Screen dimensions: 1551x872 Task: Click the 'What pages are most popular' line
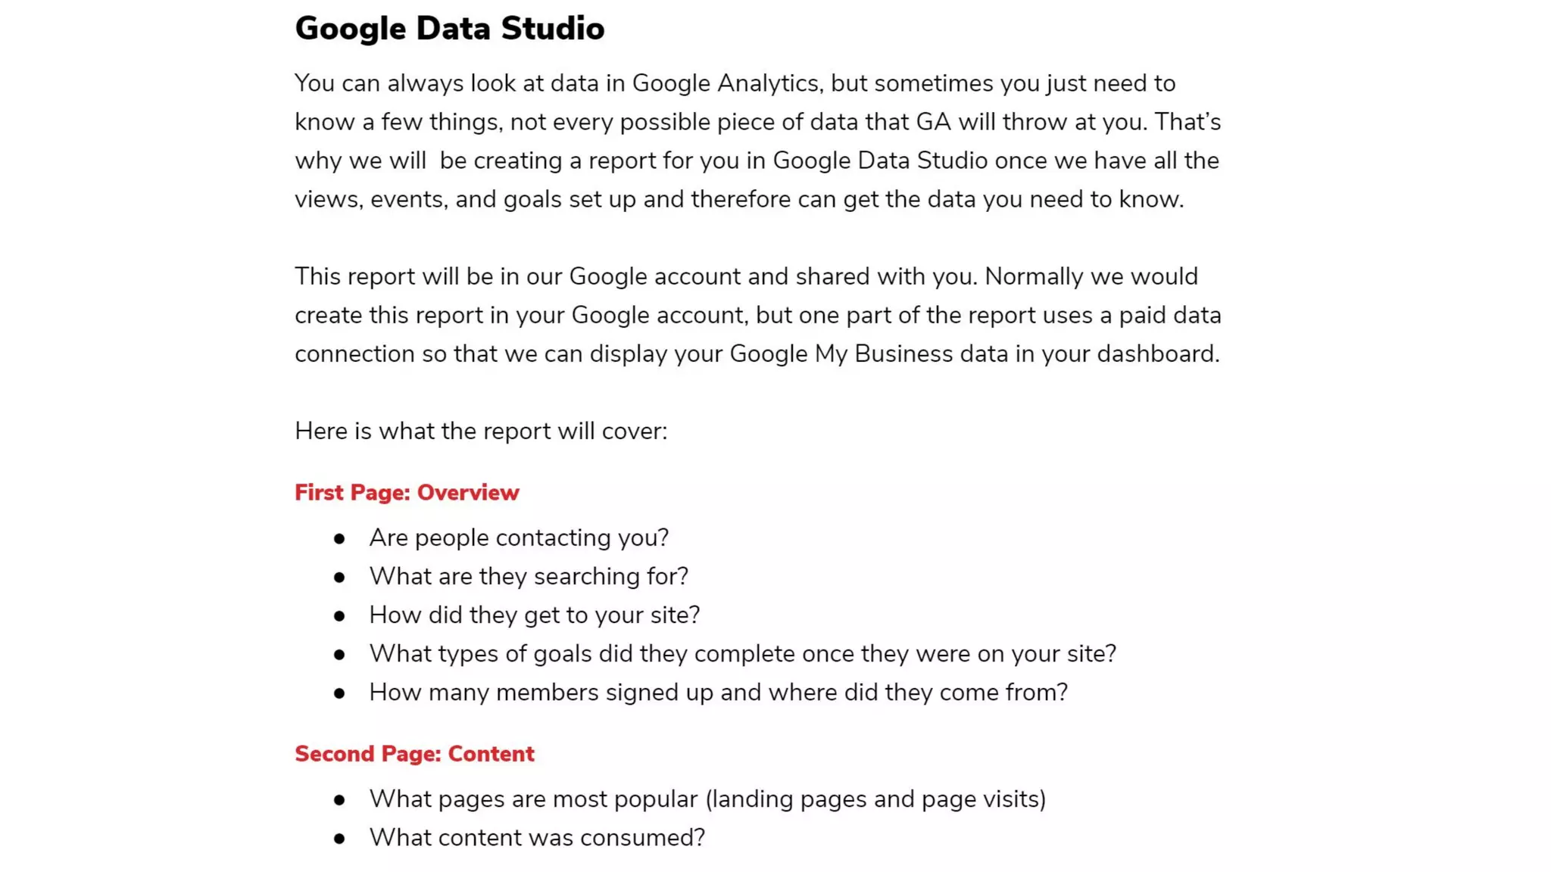pos(707,799)
